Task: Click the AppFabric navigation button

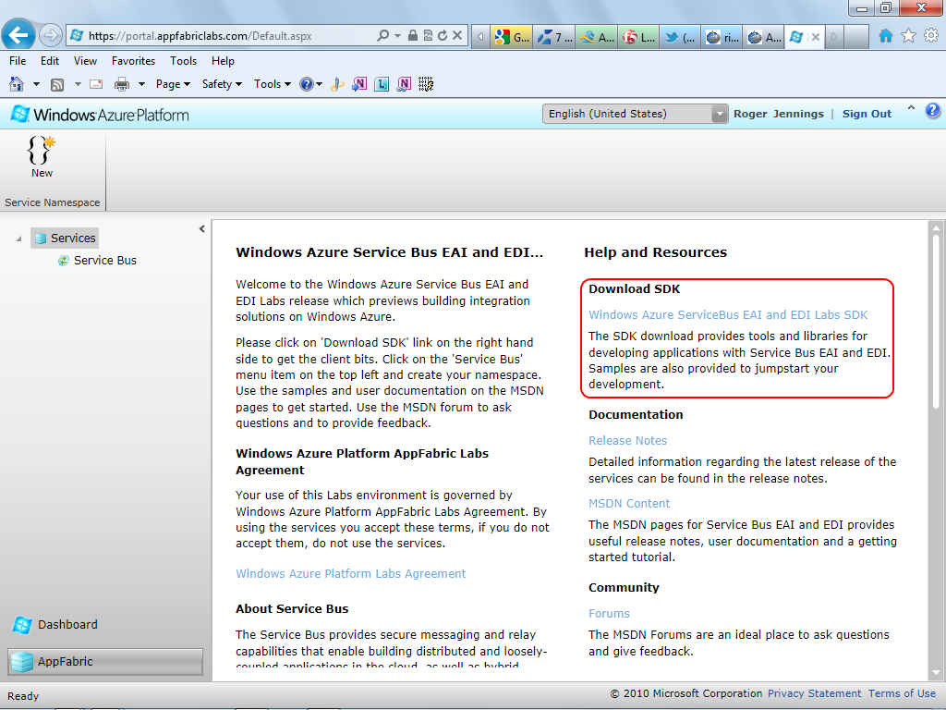Action: (105, 661)
